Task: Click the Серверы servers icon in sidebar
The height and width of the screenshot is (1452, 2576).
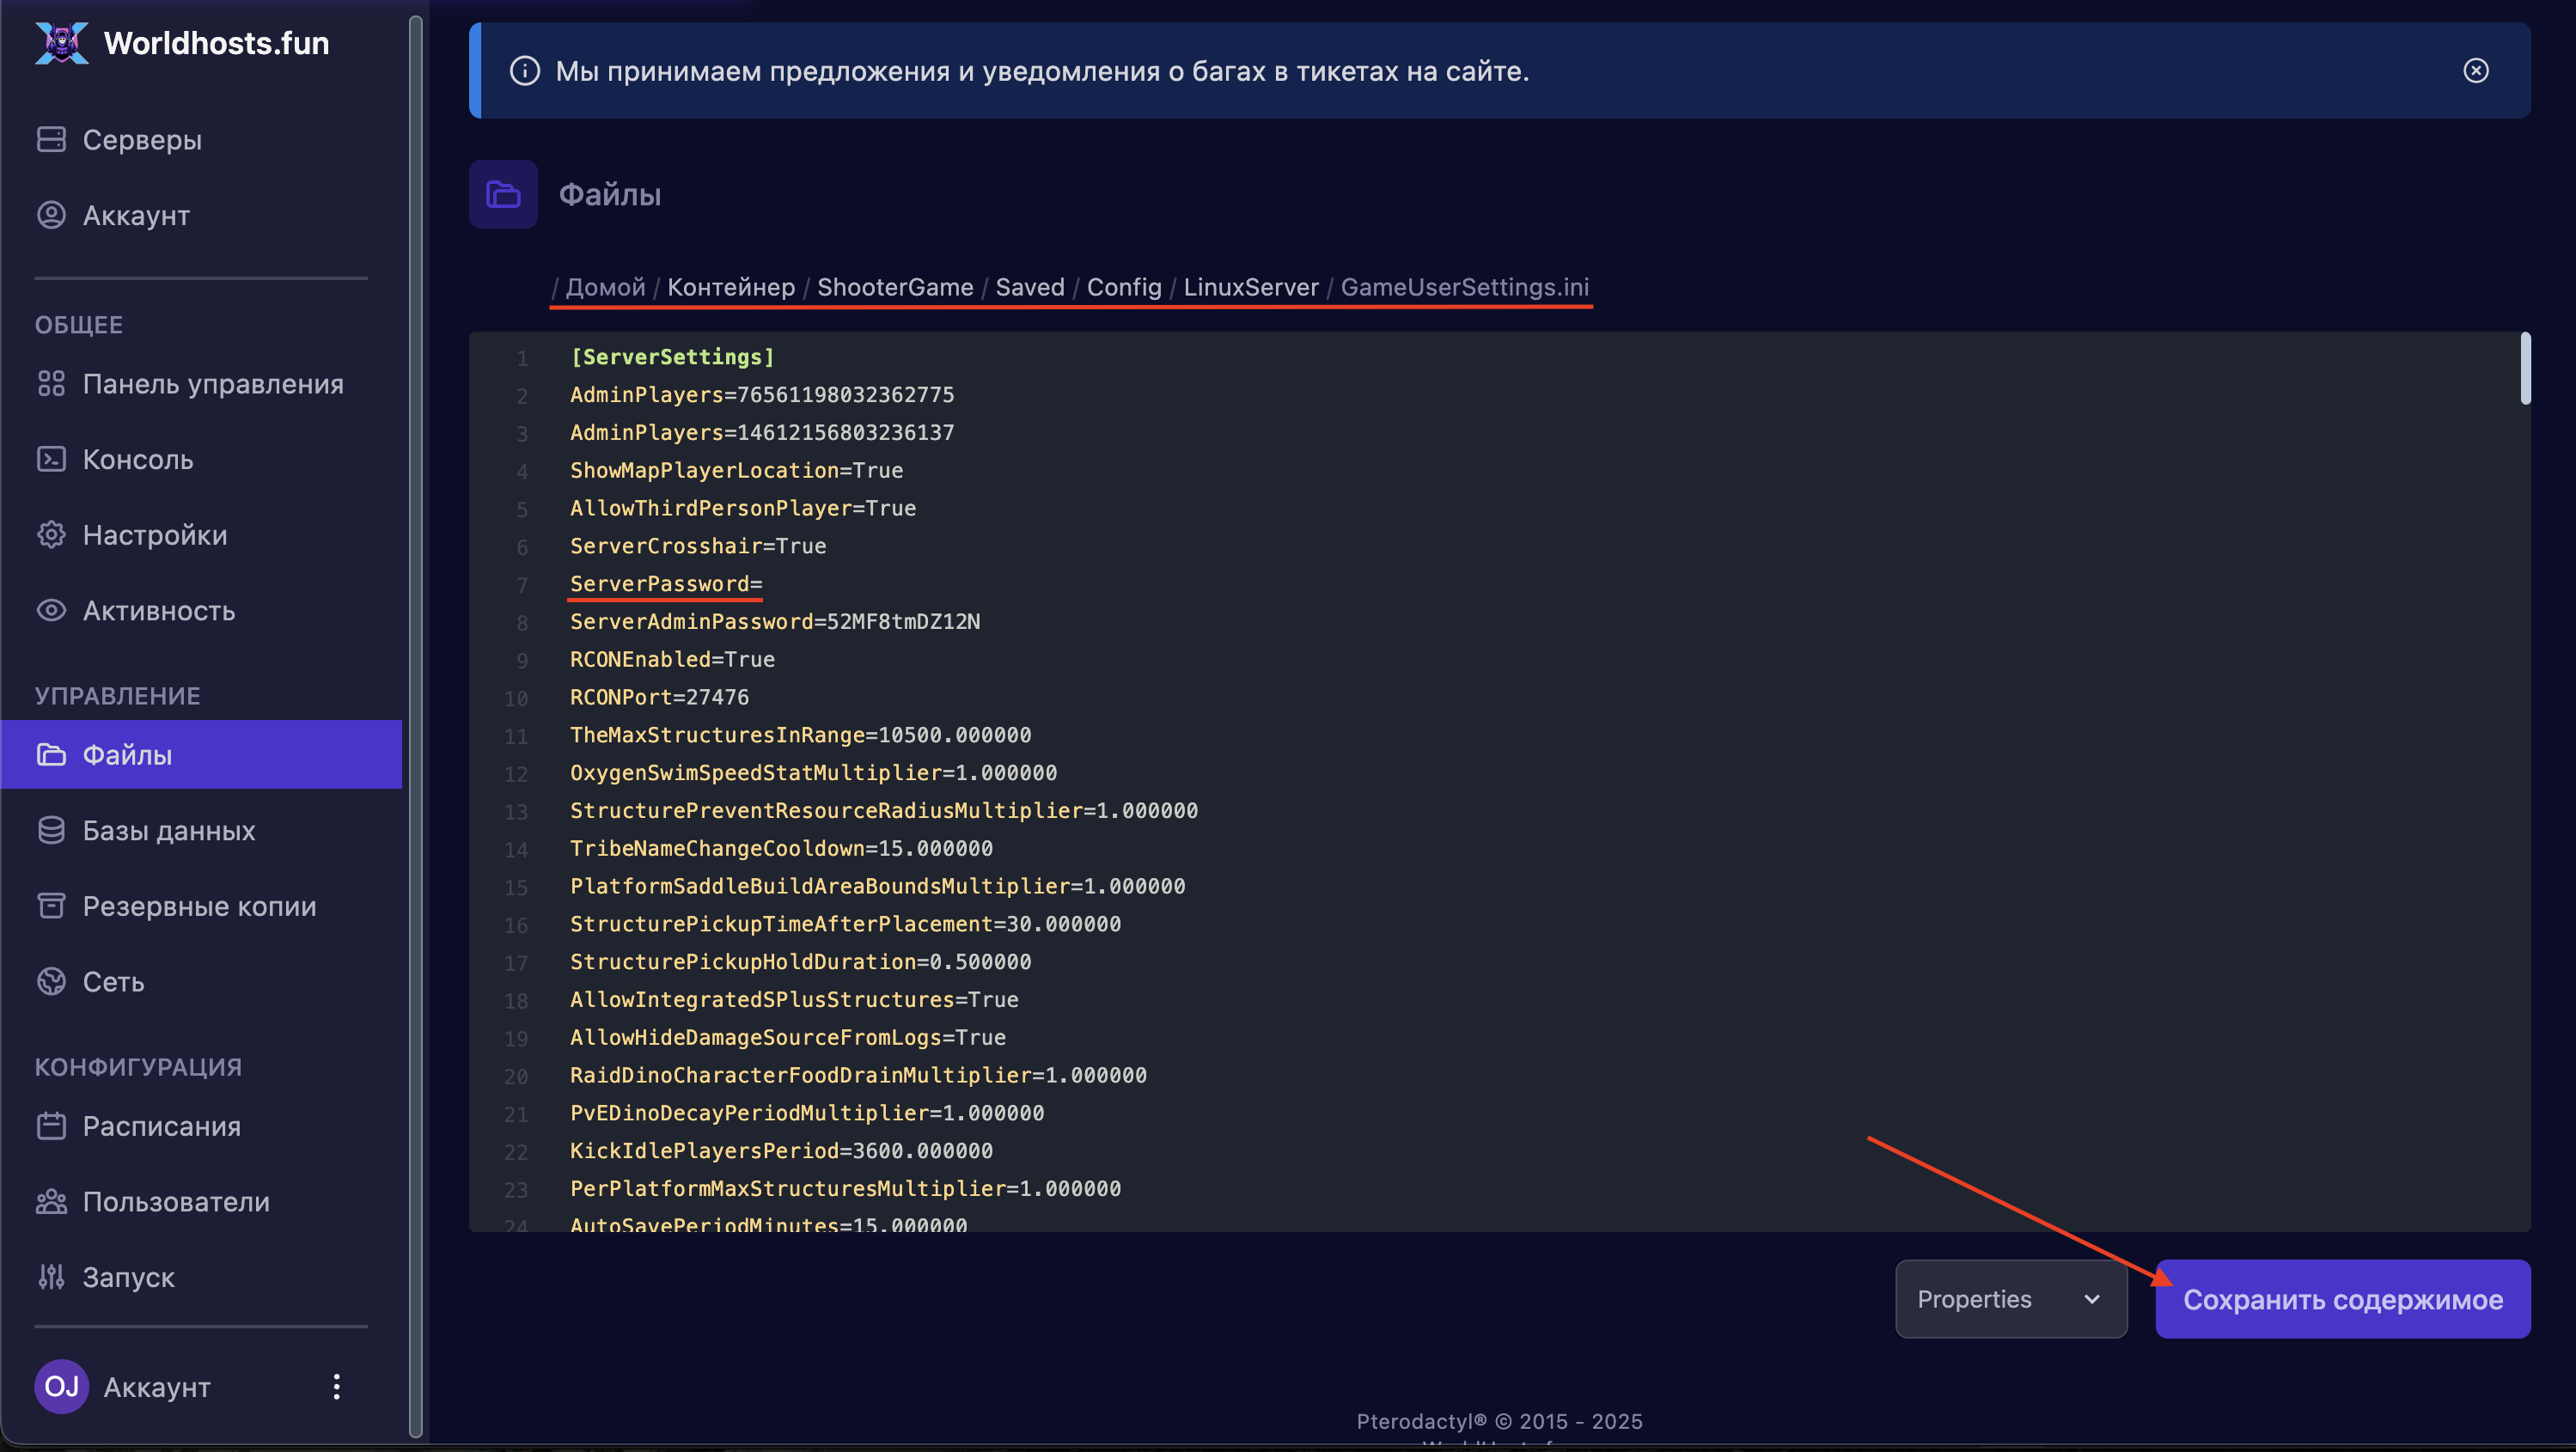Action: point(51,139)
